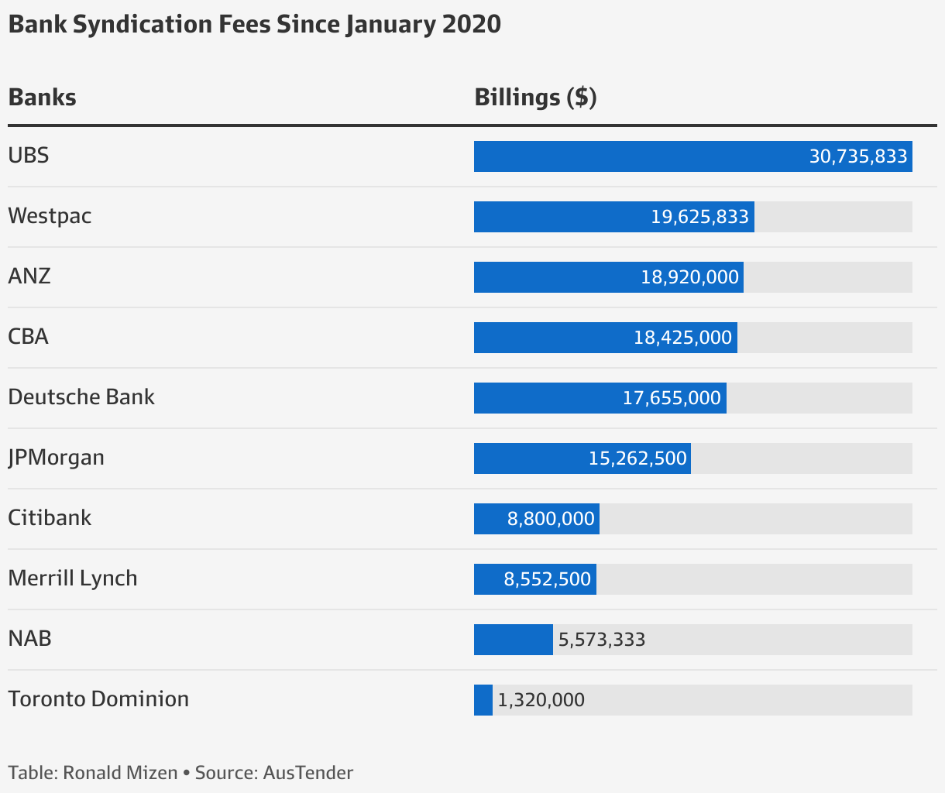The image size is (945, 793).
Task: Click the JPMorgan bank name
Action: (x=56, y=458)
